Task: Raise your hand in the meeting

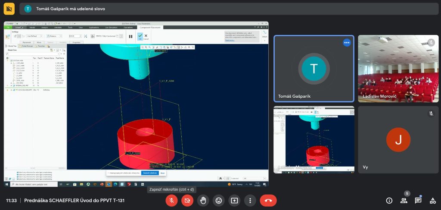Action: pos(203,201)
